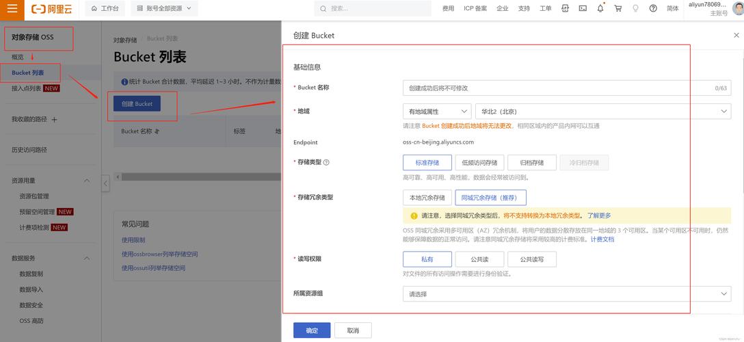This screenshot has width=744, height=342.
Task: Click the notification bell icon
Action: point(600,9)
